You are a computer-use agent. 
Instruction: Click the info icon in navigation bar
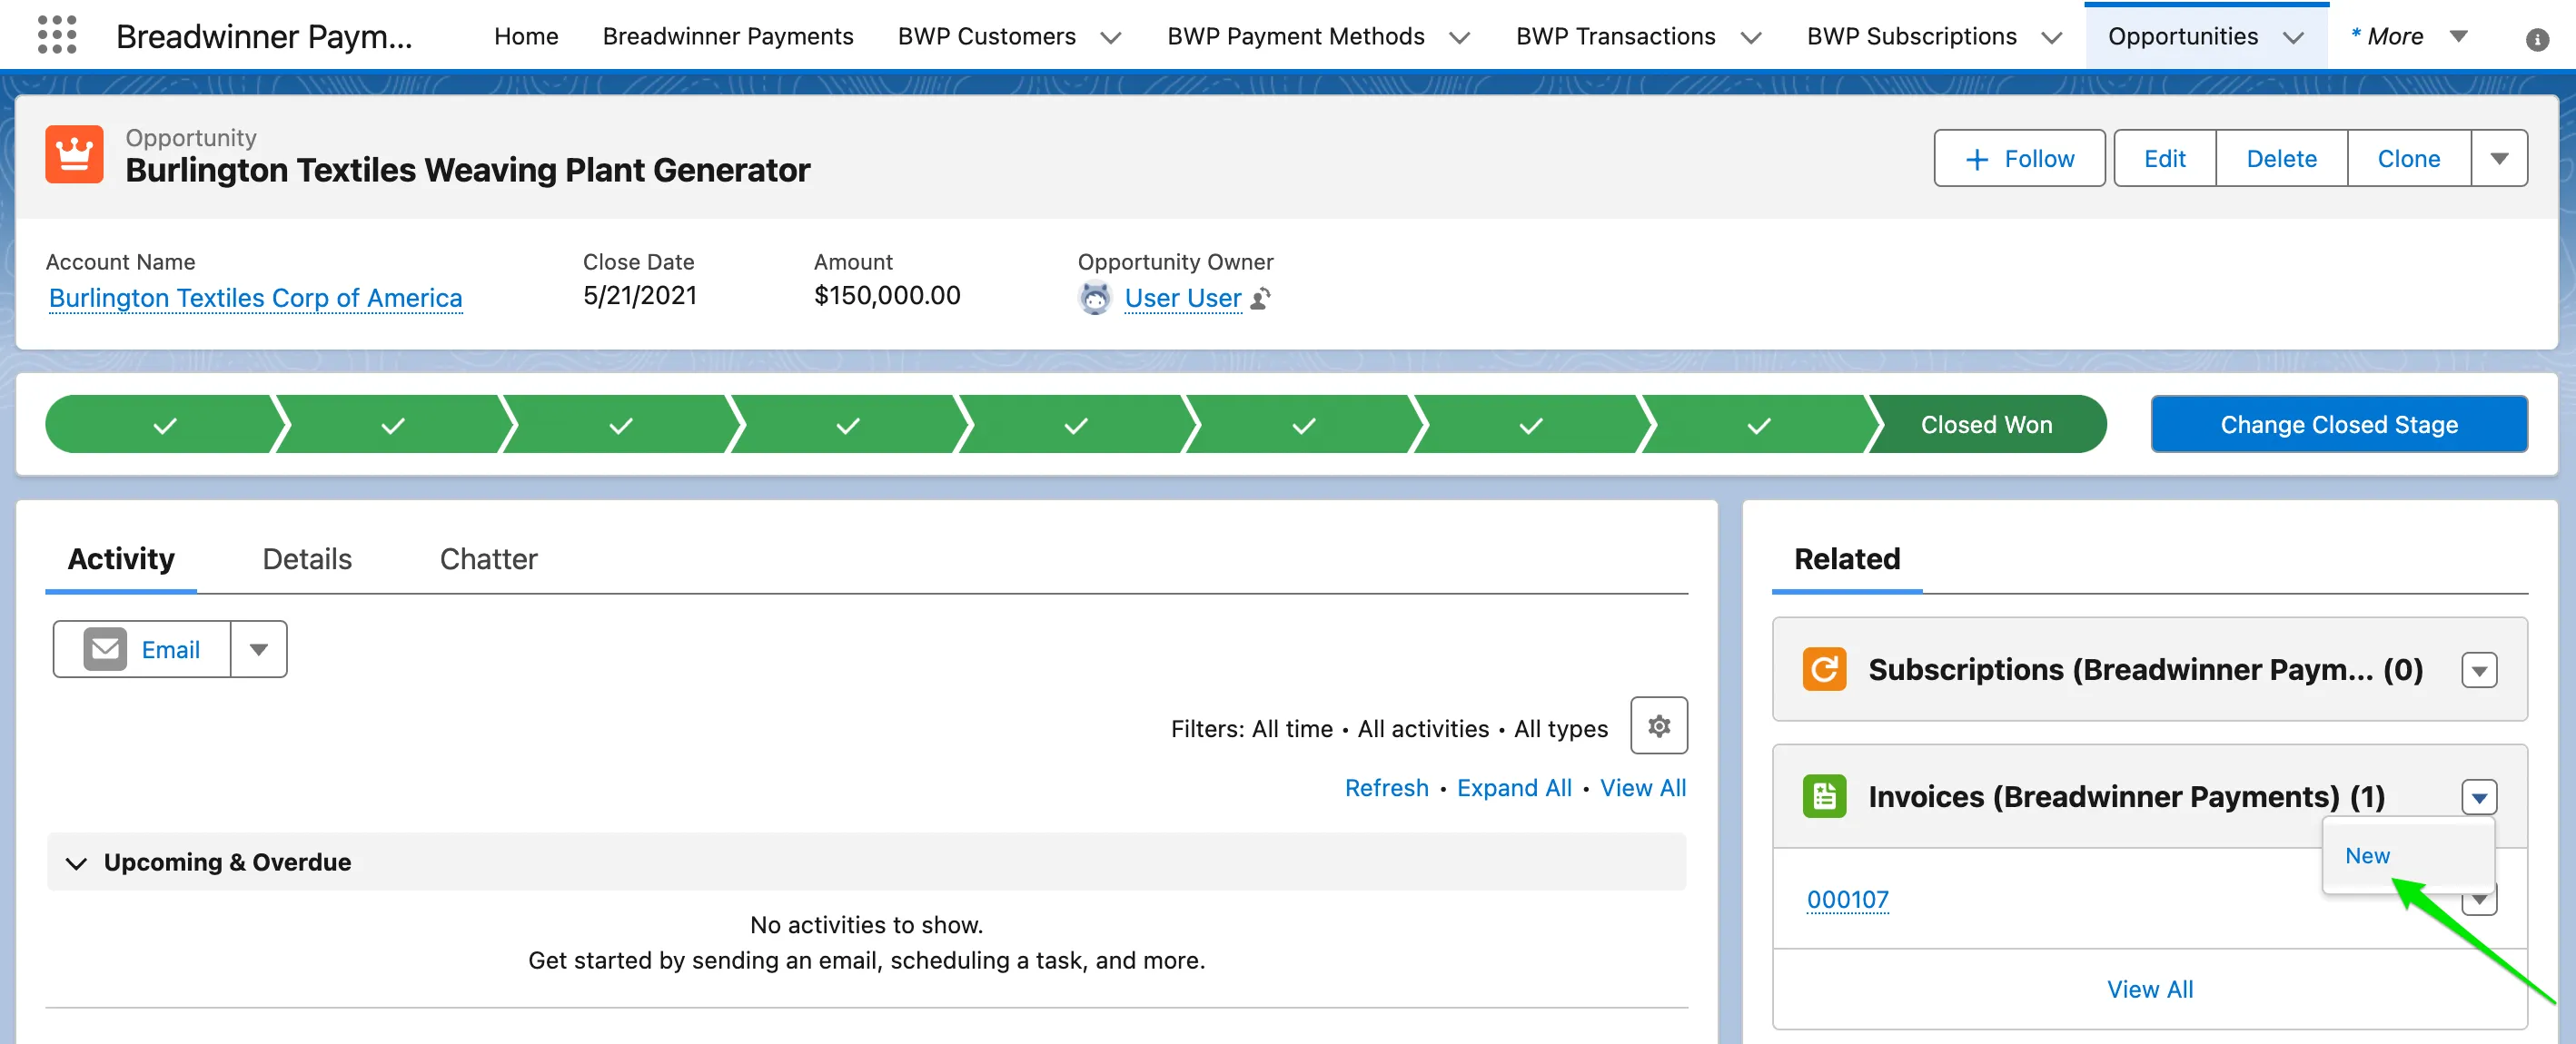[2536, 39]
